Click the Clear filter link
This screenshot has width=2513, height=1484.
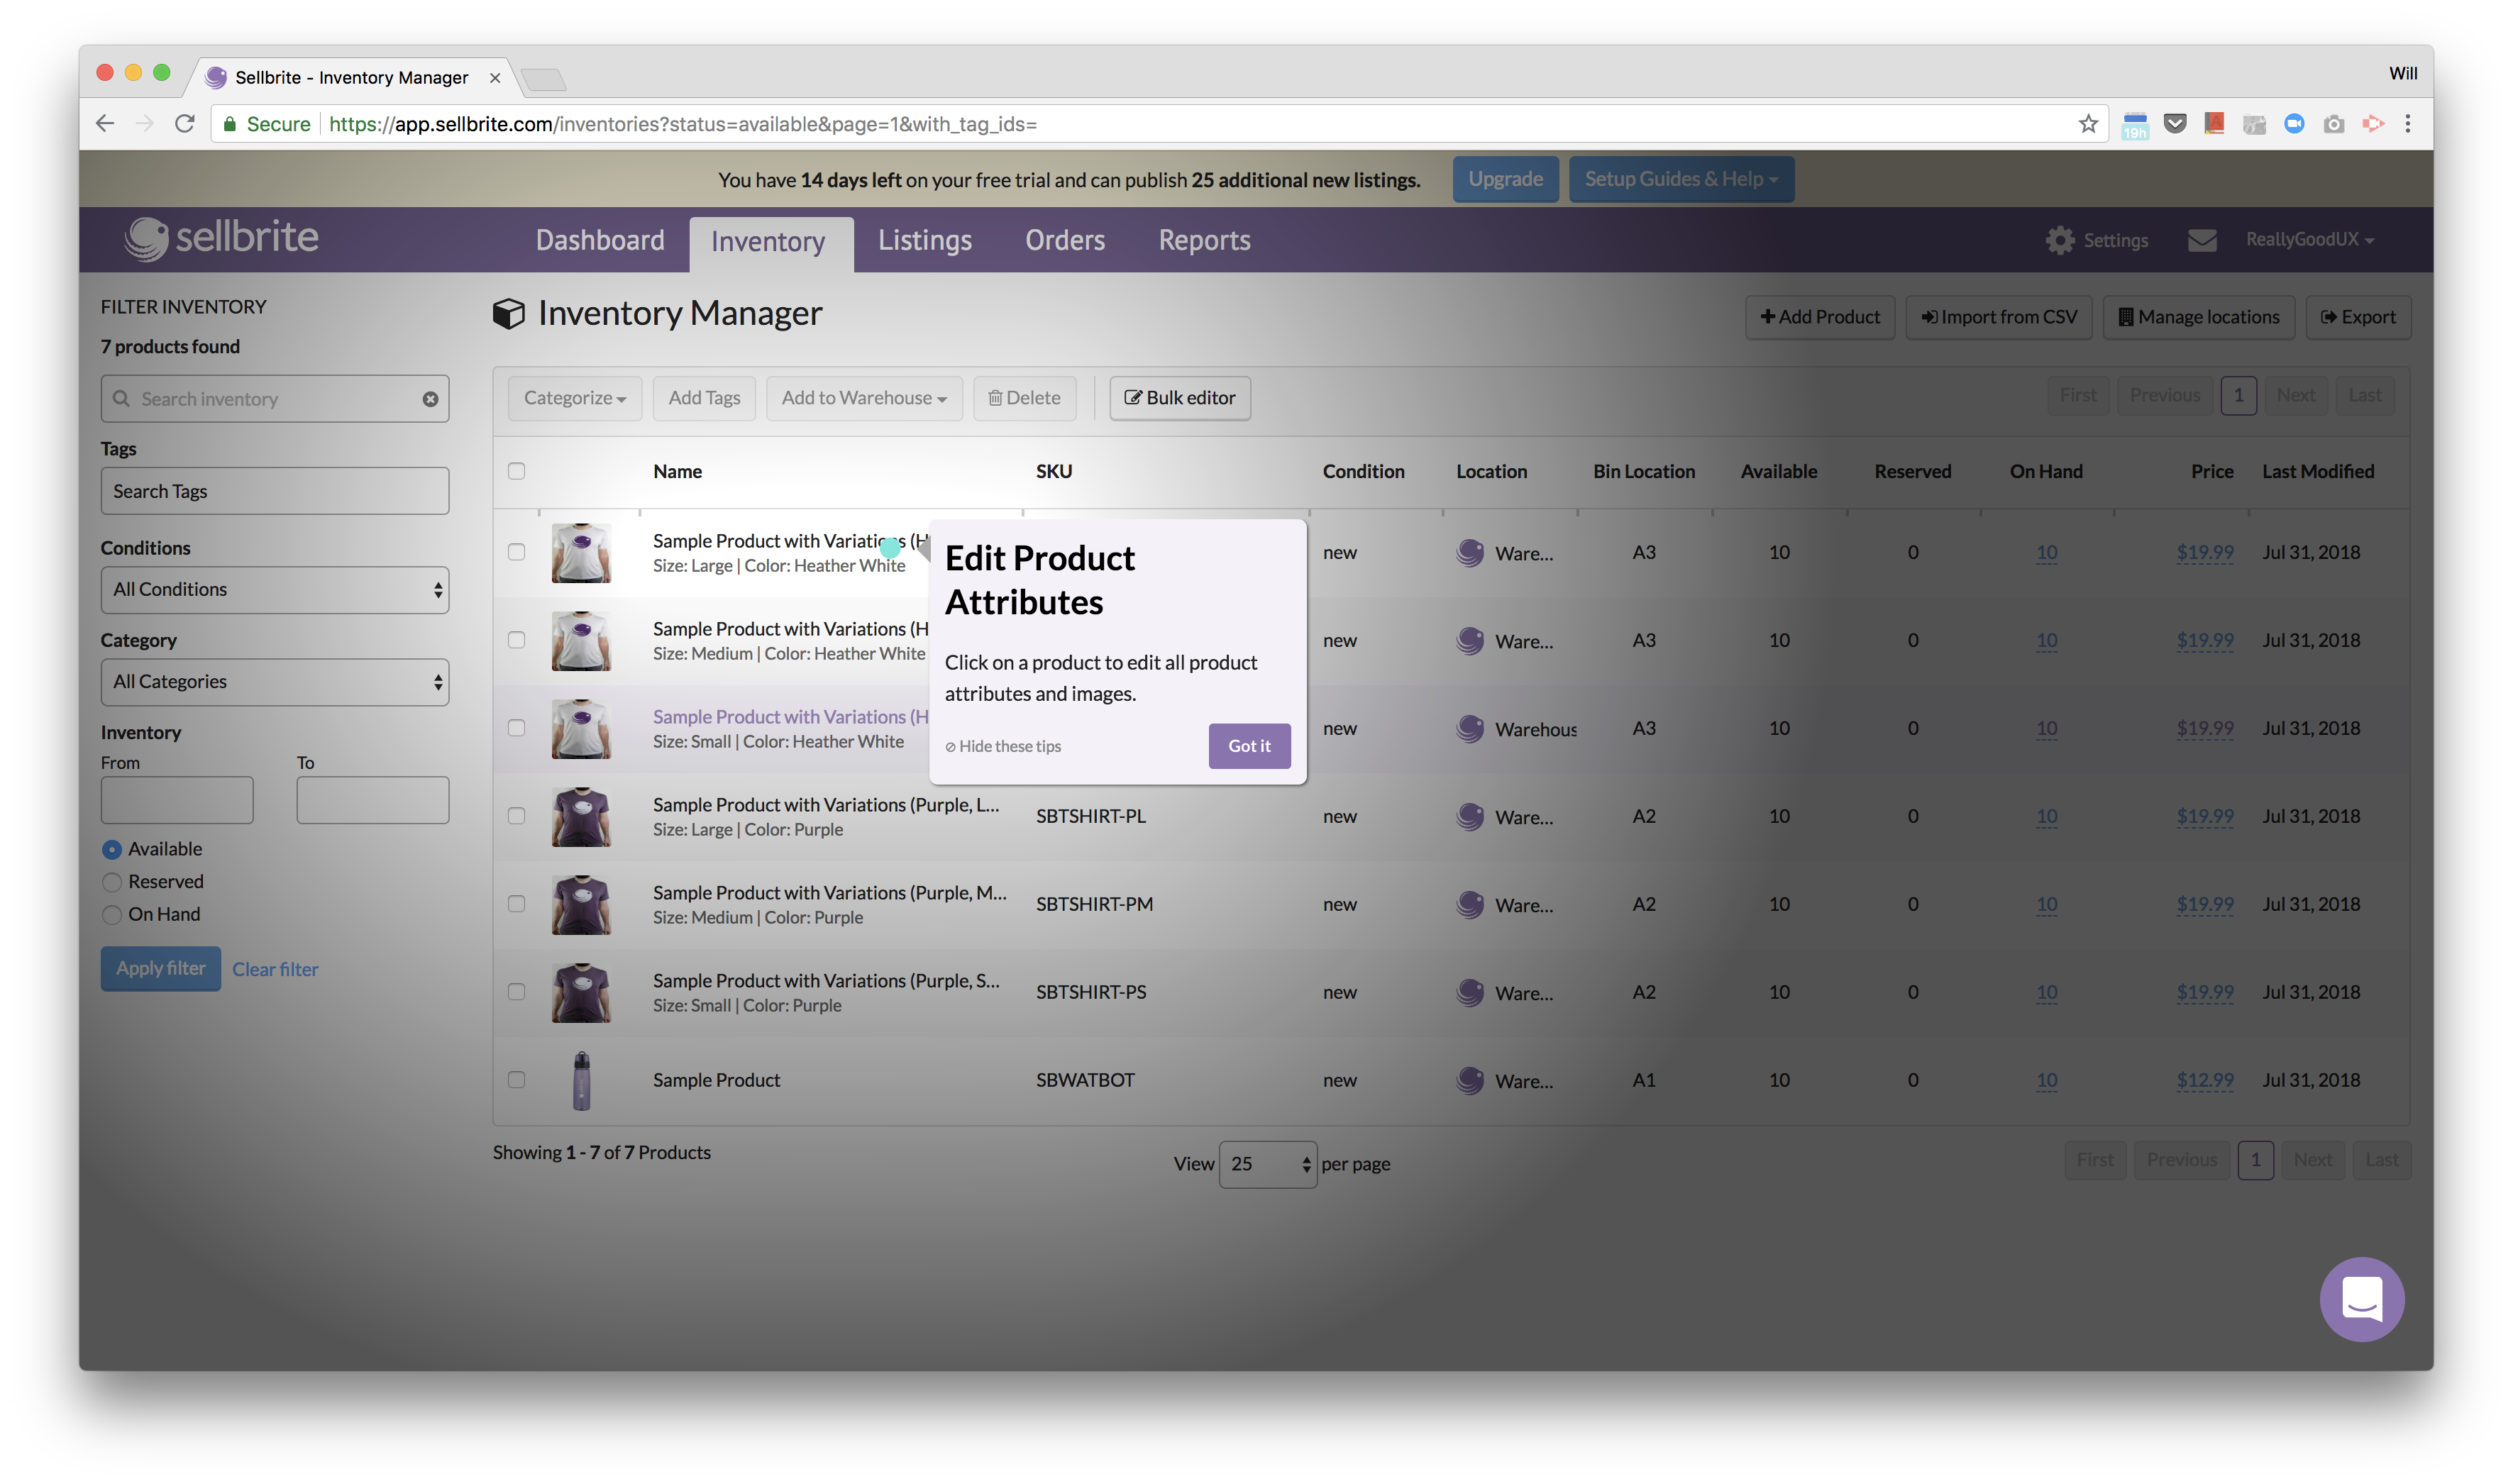click(x=275, y=970)
